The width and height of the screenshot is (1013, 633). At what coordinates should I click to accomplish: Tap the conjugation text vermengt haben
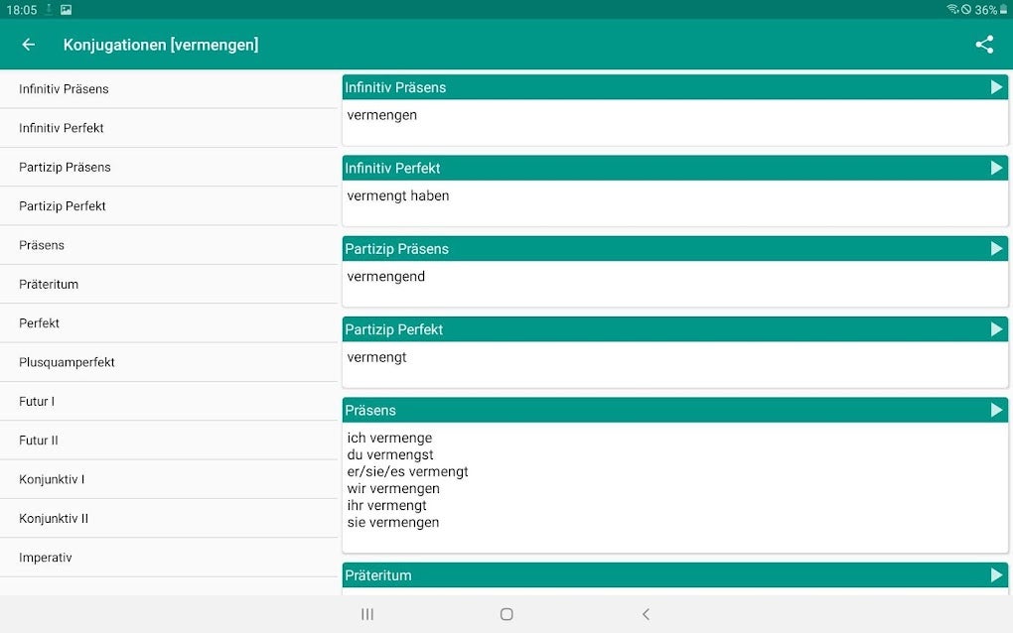397,195
